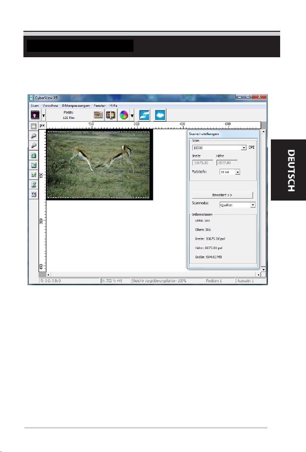Open the Hilfe menu
The width and height of the screenshot is (306, 452).
tap(113, 106)
